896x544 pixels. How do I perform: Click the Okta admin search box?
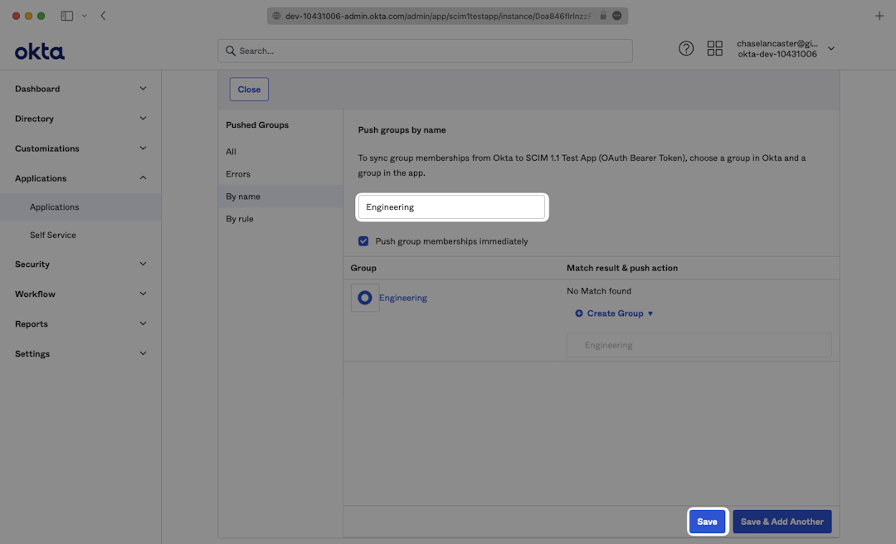coord(425,51)
